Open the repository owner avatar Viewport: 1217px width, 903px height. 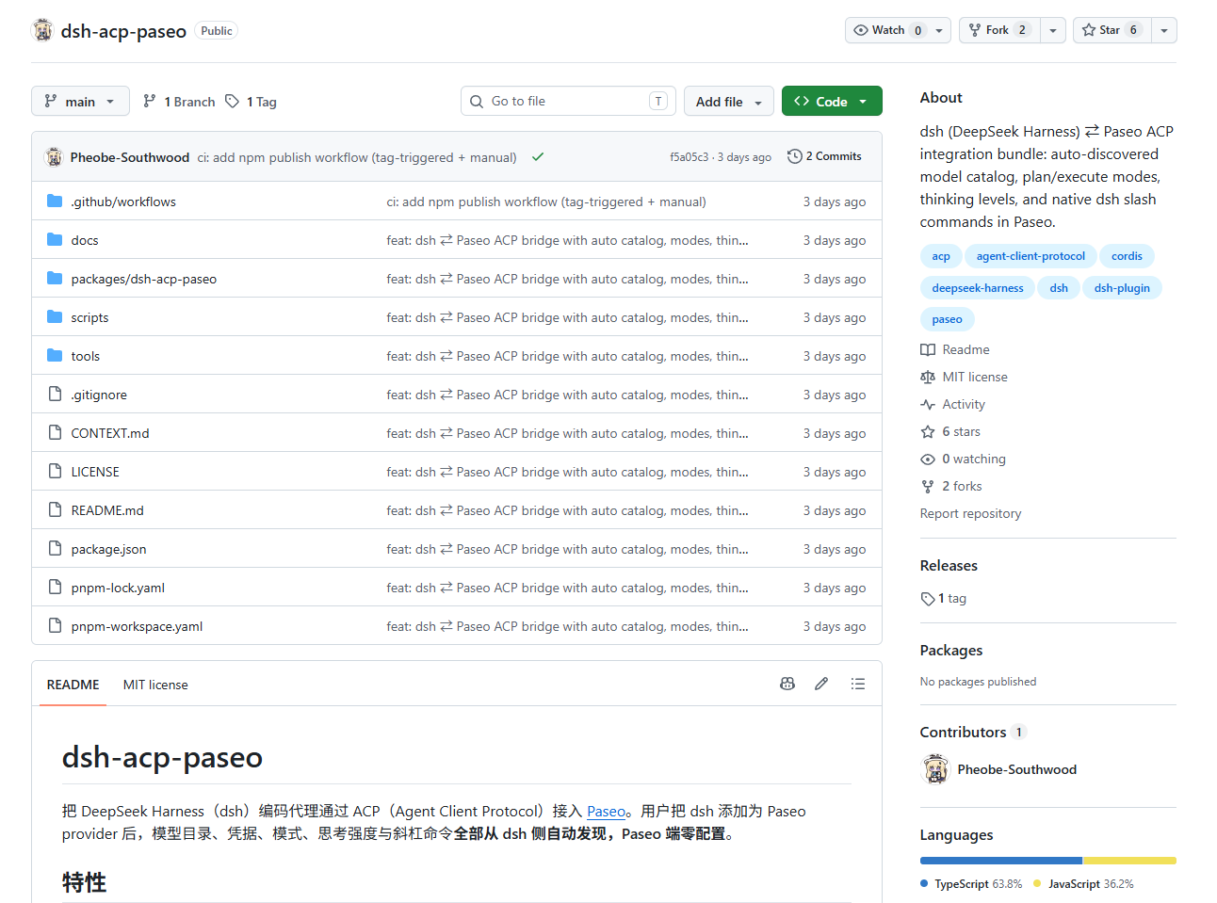click(x=42, y=30)
